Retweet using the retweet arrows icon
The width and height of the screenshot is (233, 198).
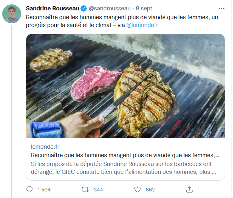[85, 190]
